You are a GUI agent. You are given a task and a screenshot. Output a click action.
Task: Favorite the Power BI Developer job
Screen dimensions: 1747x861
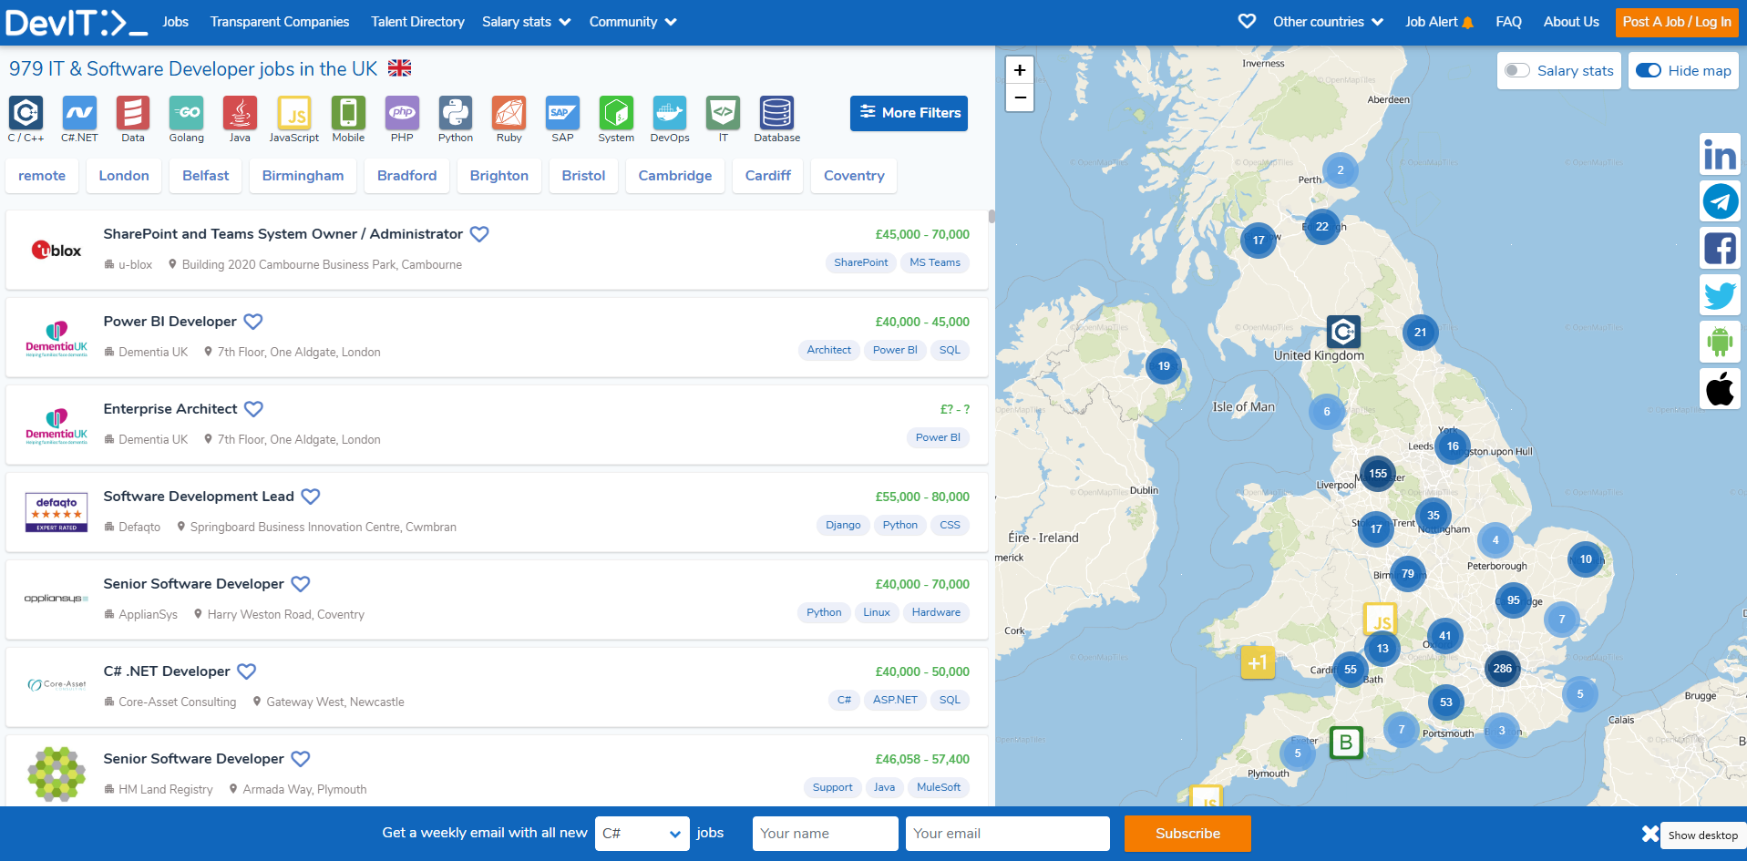coord(253,322)
